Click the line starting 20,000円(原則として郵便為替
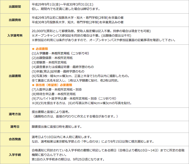Screen dimensions: 189x164 [x=91, y=31]
